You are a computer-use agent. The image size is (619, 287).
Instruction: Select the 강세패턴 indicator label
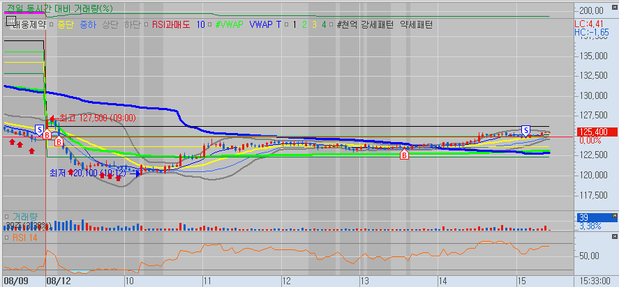click(x=378, y=25)
